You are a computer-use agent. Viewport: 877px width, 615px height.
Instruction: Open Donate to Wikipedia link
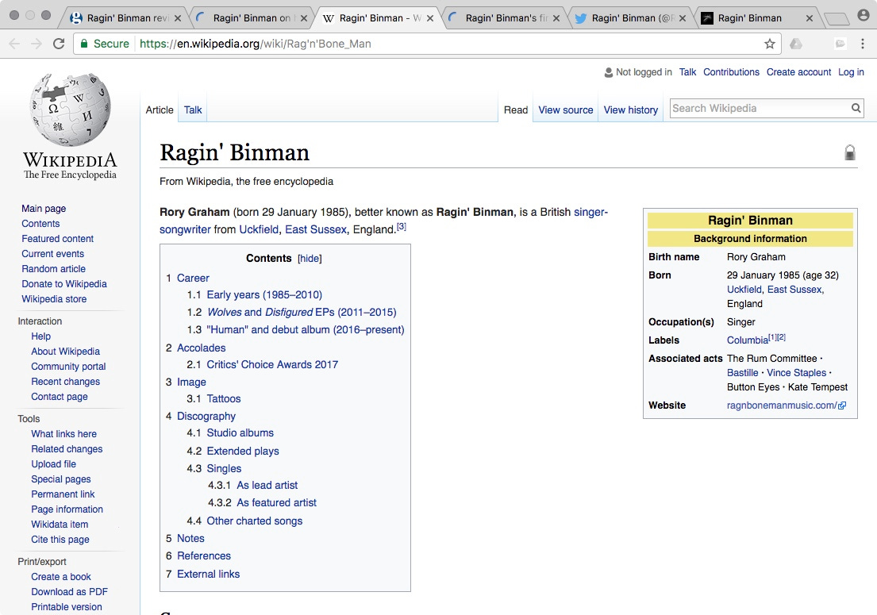(x=64, y=283)
